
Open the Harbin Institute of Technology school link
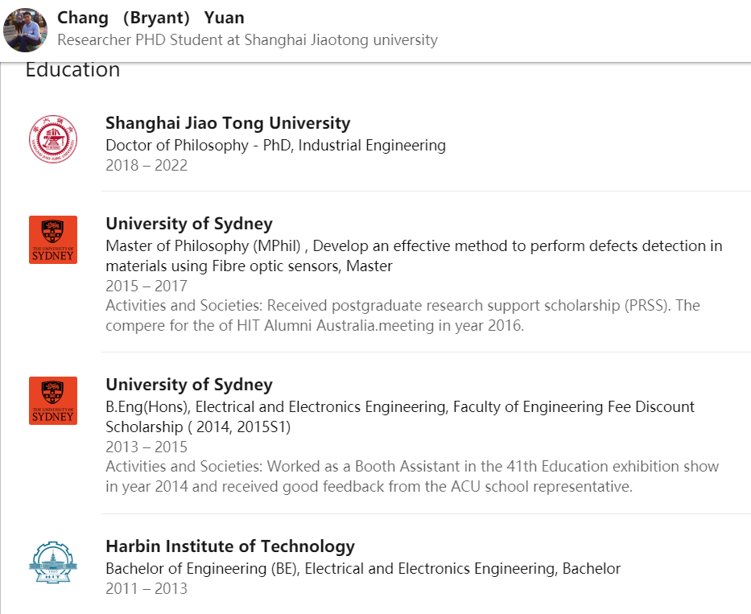(x=230, y=546)
